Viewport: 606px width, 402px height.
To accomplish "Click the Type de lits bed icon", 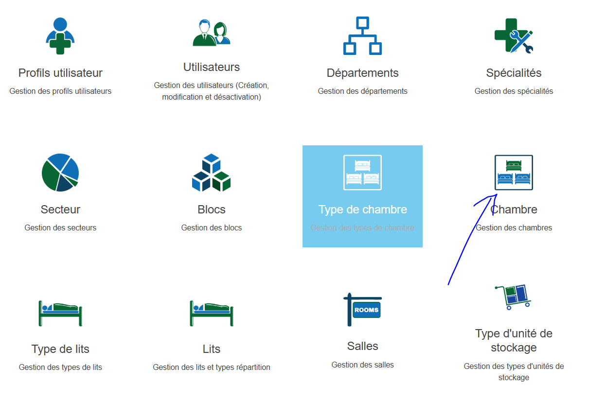I will pyautogui.click(x=60, y=313).
